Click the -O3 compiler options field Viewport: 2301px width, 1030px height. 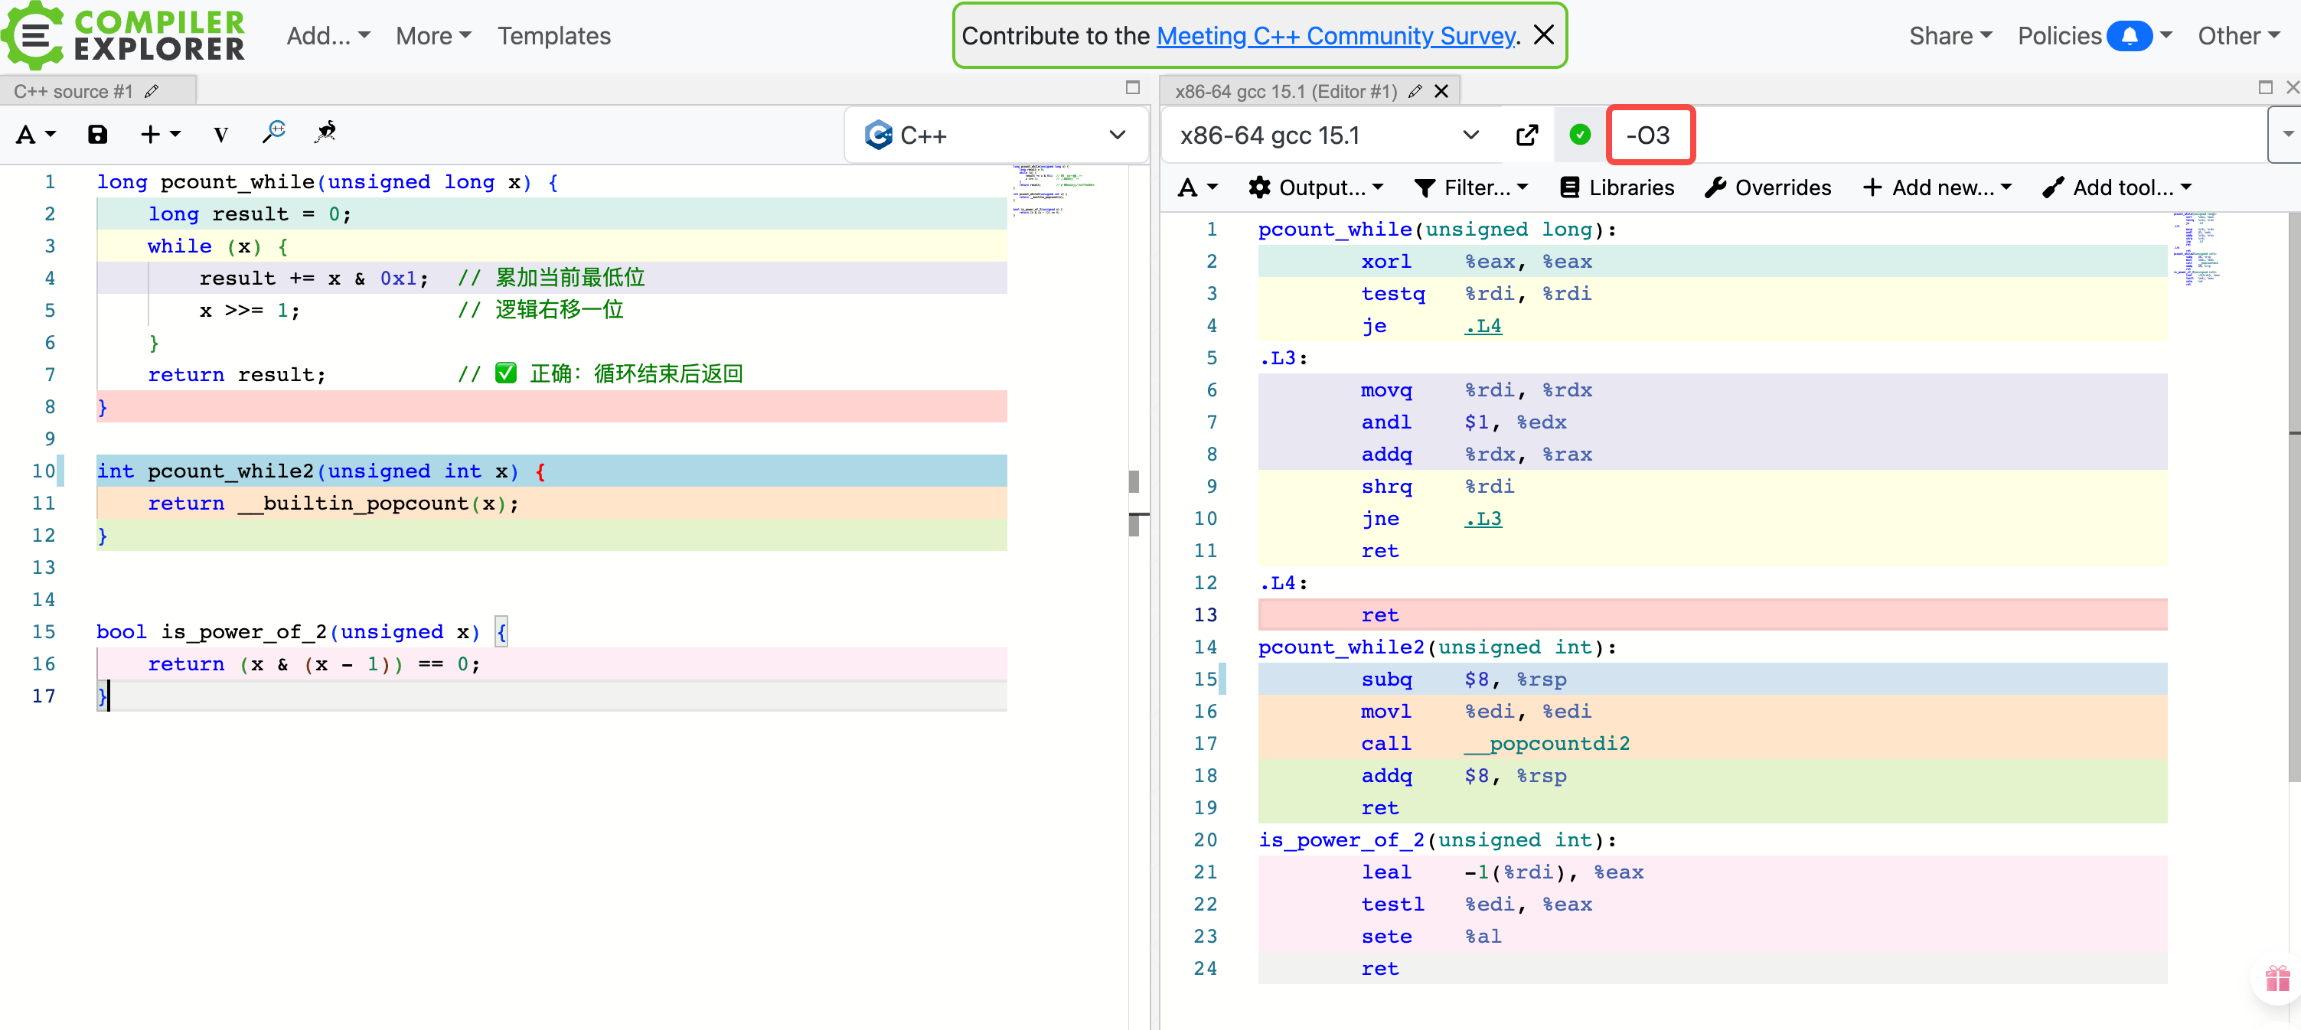(x=1649, y=135)
